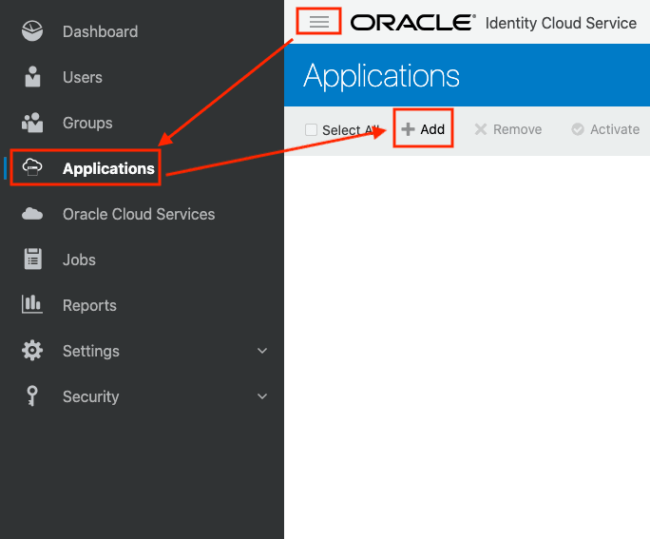
Task: Click the Oracle Cloud Services cloud icon
Action: coord(32,214)
